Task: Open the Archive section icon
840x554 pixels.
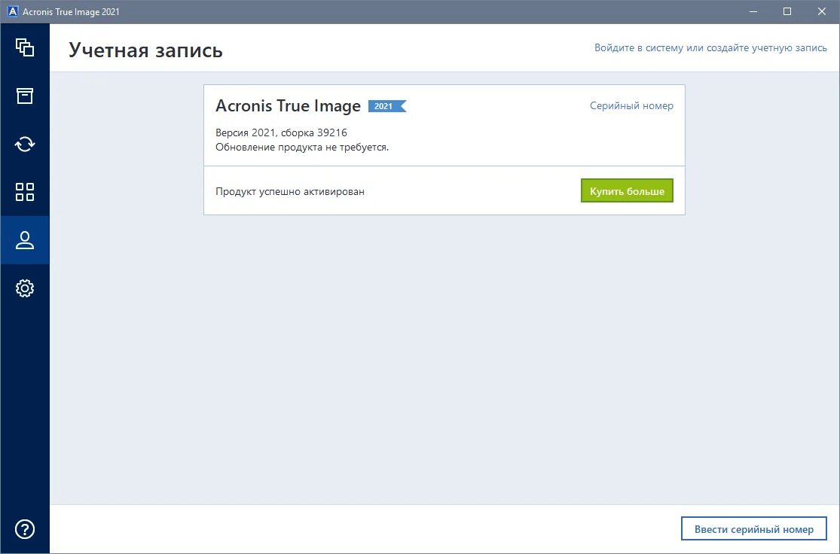Action: (x=25, y=96)
